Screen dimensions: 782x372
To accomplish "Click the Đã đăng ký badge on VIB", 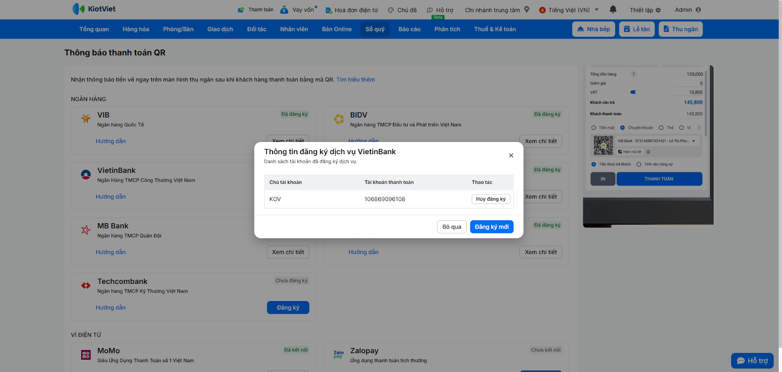I will coord(295,115).
